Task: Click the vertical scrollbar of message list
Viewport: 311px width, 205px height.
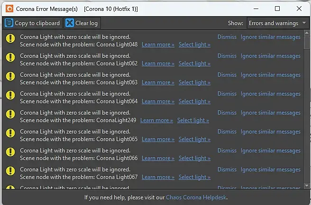Action: point(307,109)
